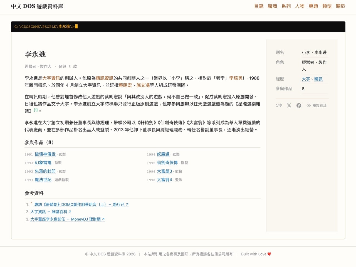Image resolution: width=356 pixels, height=267 pixels.
Task: Open the 關於 nav item
Action: [340, 6]
